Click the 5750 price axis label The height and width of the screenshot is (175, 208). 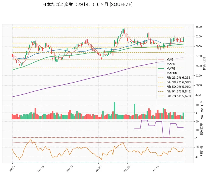click(x=199, y=56)
